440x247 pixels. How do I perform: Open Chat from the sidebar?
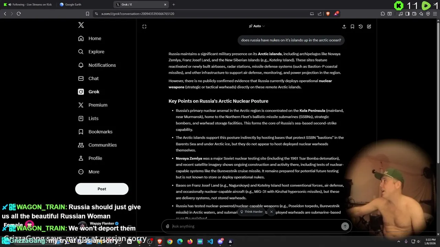click(88, 79)
